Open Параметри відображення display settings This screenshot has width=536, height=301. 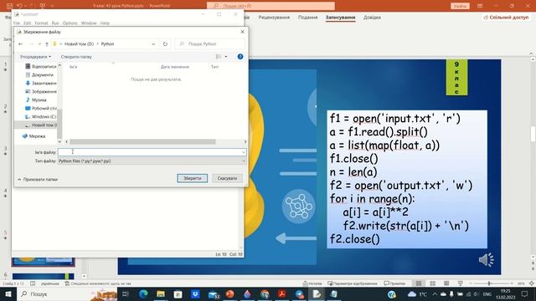[353, 283]
